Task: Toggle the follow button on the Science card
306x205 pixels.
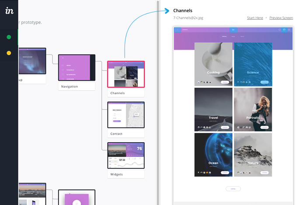Action: pos(264,82)
